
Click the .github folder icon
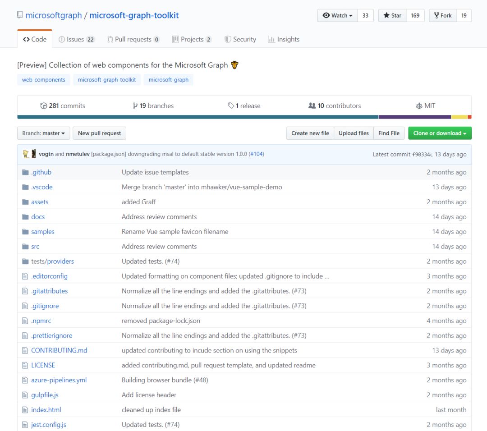click(x=25, y=172)
